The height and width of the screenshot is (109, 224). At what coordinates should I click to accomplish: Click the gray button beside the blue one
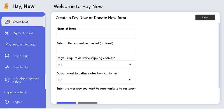87,103
